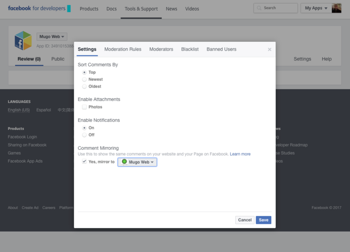Switch to Blacklist tab
Image resolution: width=350 pixels, height=252 pixels.
190,49
